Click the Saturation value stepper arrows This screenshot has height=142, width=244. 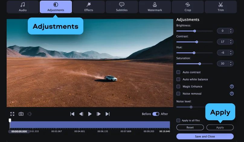pos(231,63)
